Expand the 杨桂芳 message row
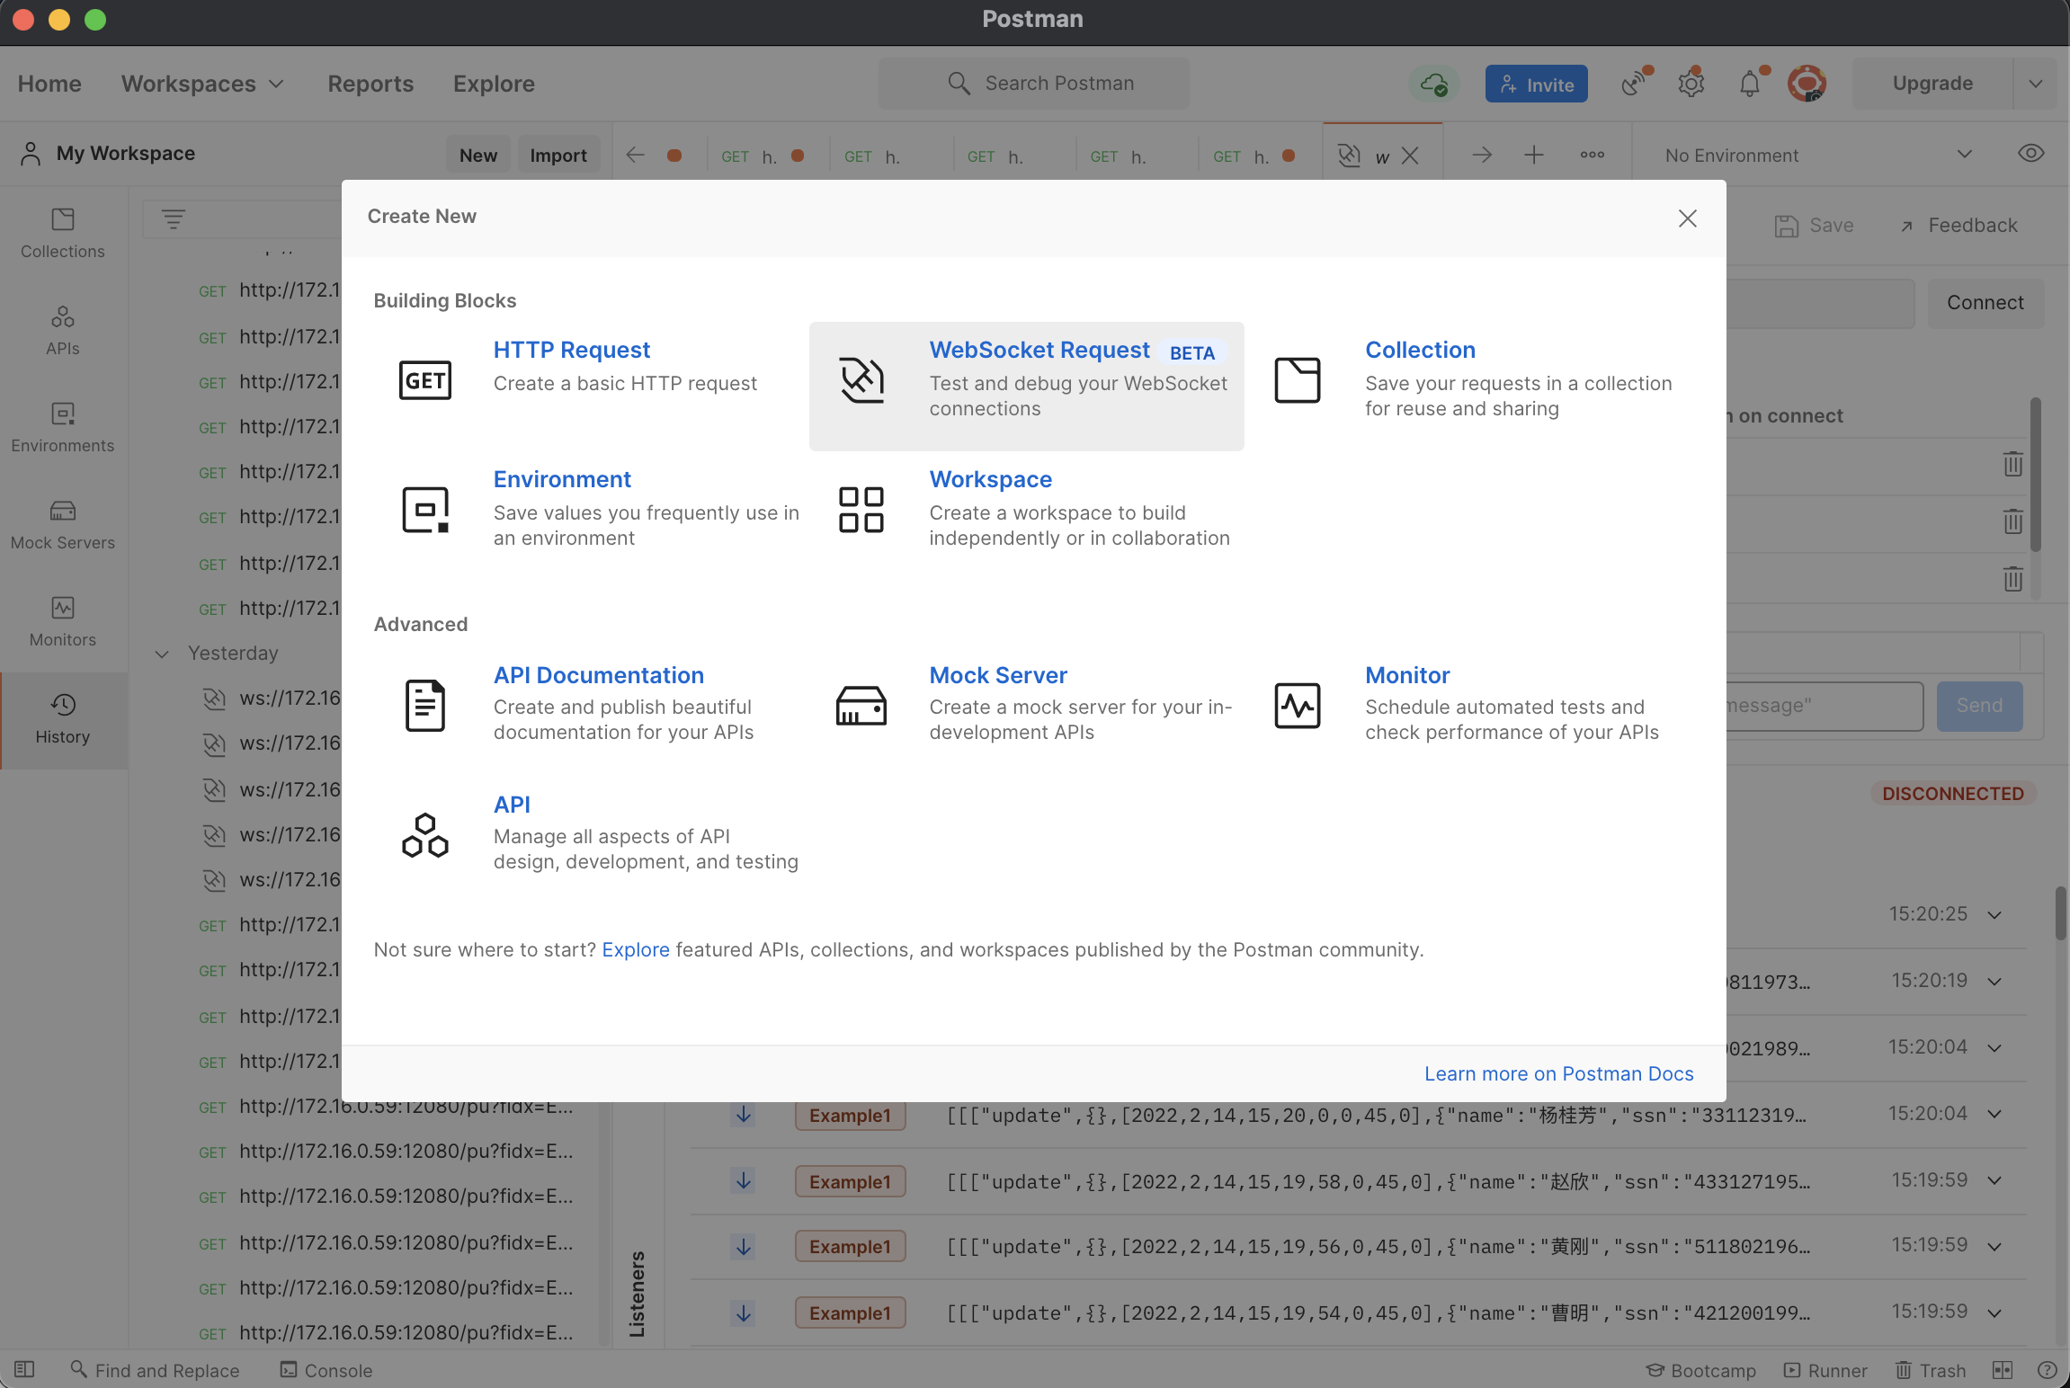This screenshot has height=1388, width=2070. pos(1994,1115)
